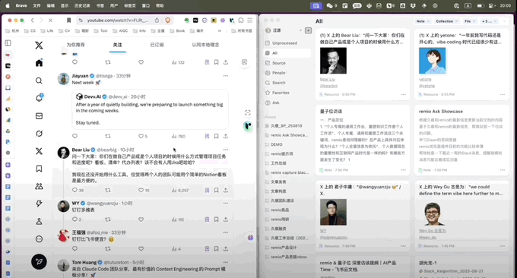The height and width of the screenshot is (278, 517).
Task: Switch to 认同本地理念 tab
Action: tap(205, 45)
